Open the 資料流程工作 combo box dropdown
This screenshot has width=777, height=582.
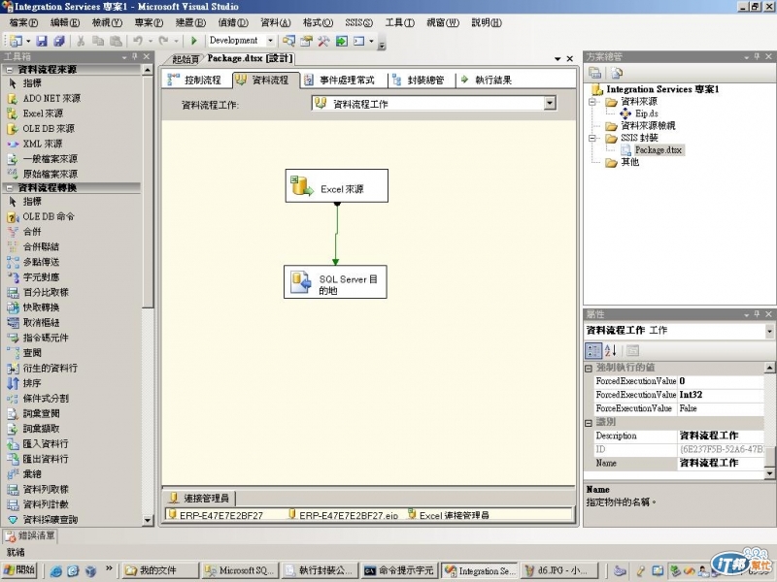click(x=550, y=103)
